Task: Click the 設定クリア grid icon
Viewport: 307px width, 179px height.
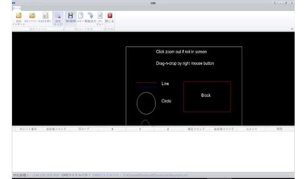Action: [58, 15]
